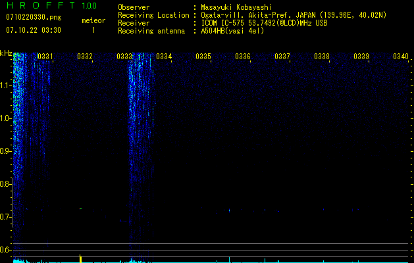Click the Receiving antenna label

pyautogui.click(x=151, y=31)
